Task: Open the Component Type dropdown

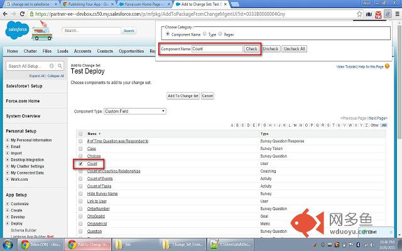Action: point(134,111)
